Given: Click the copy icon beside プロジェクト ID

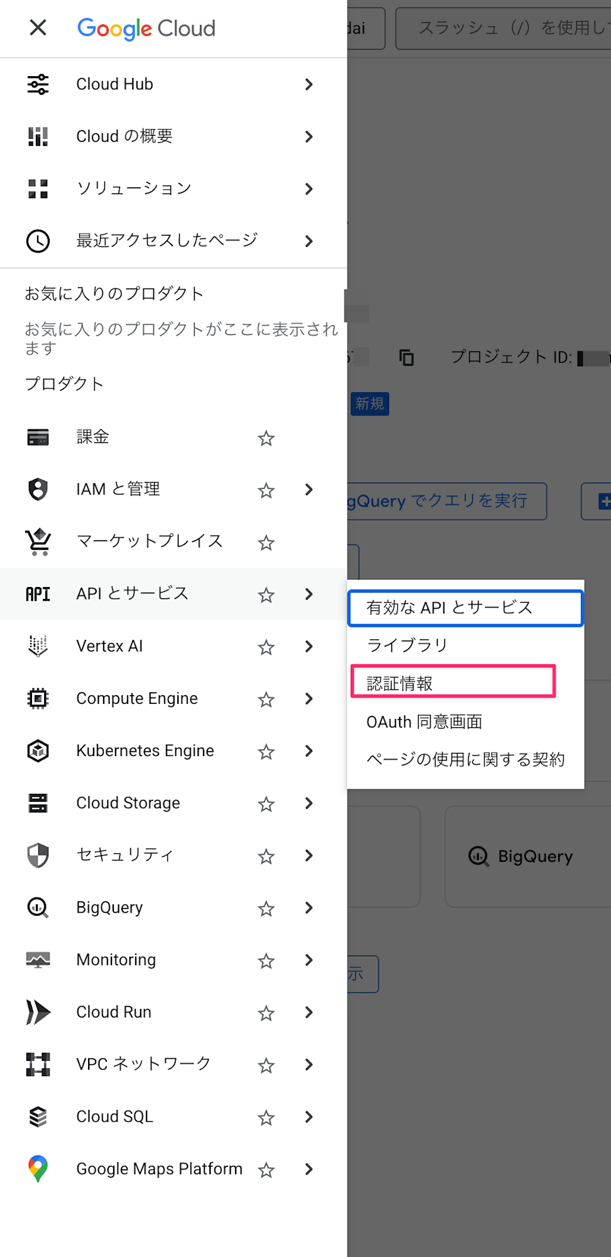Looking at the screenshot, I should click(x=407, y=358).
